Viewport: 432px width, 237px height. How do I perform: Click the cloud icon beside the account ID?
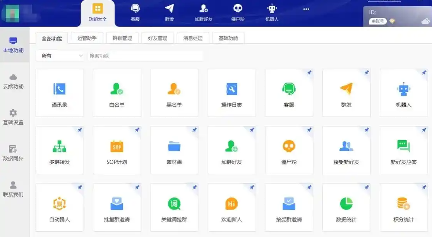pyautogui.click(x=426, y=21)
